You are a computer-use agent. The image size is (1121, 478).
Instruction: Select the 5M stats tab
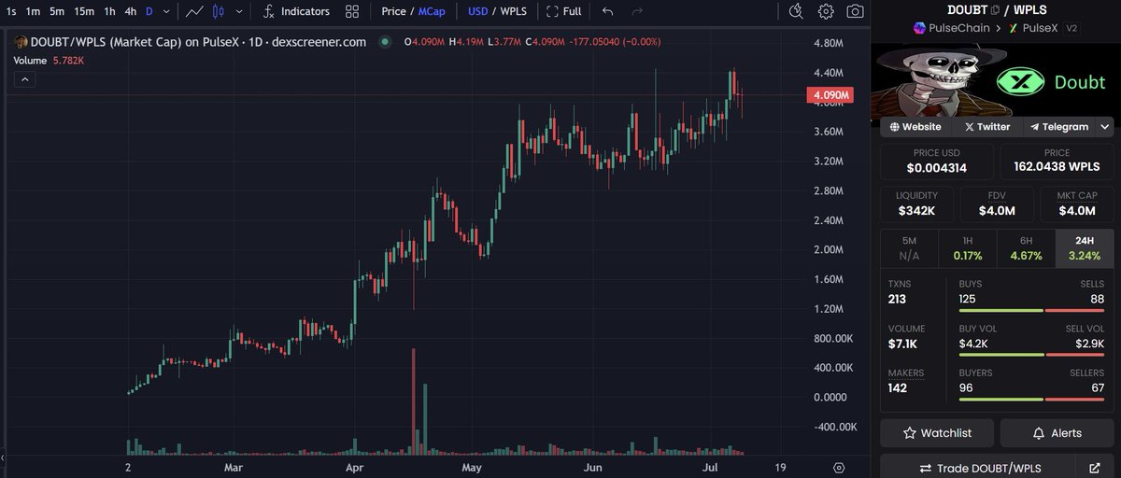tap(909, 248)
